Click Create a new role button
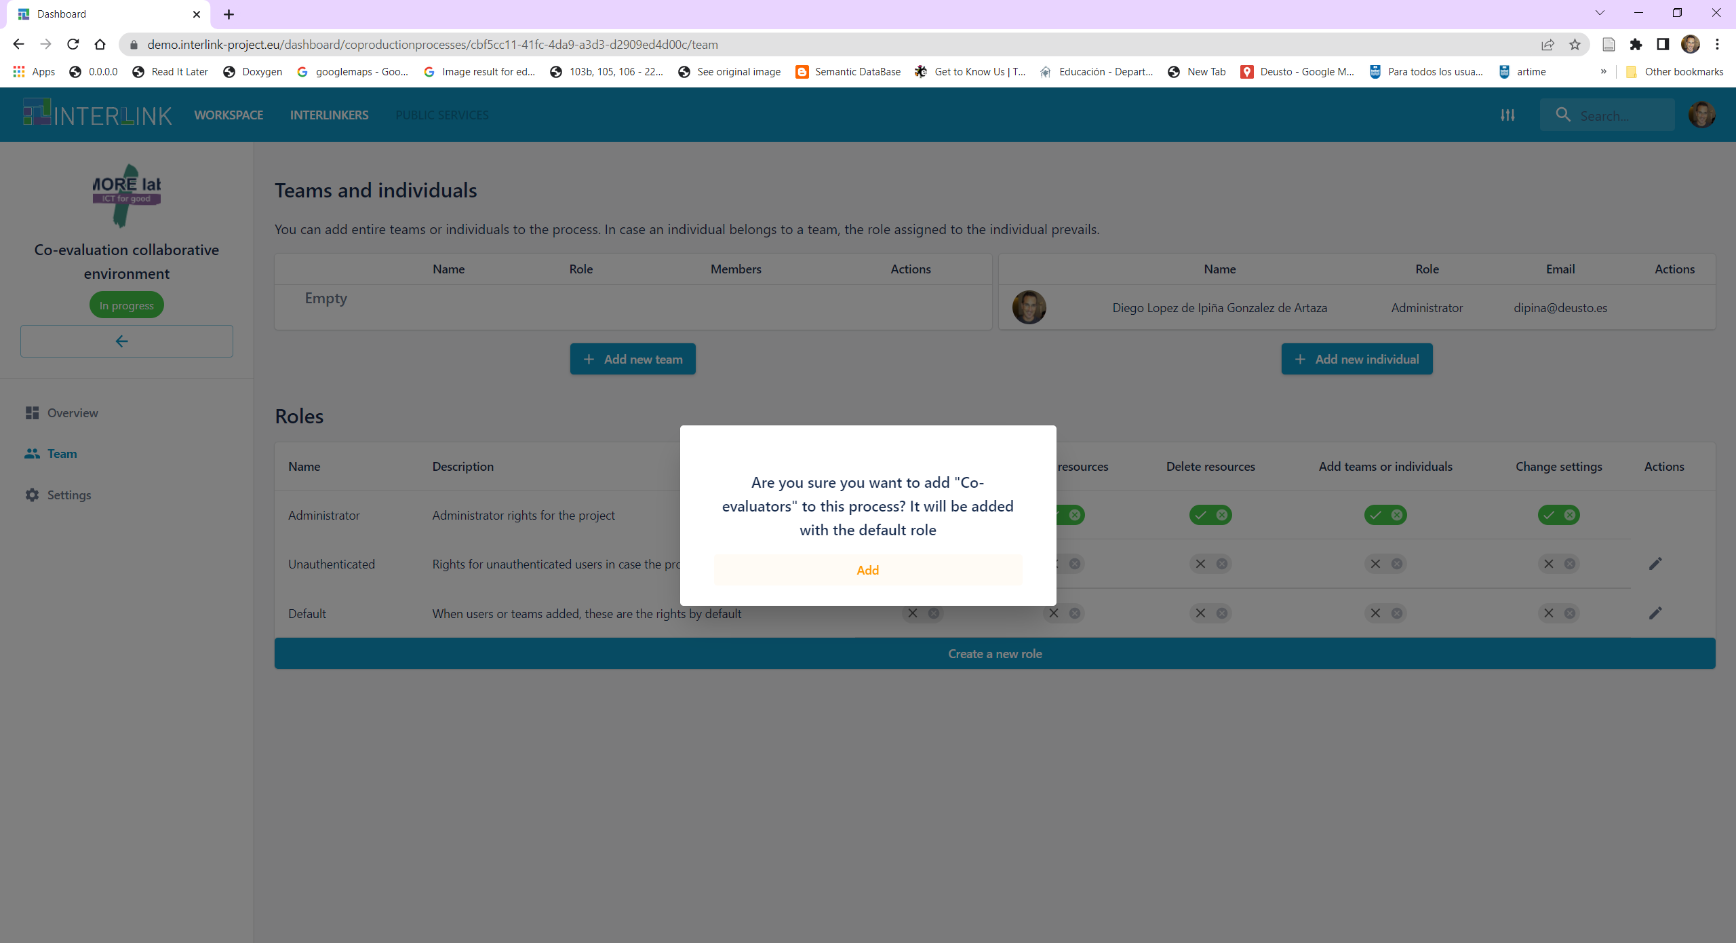Screen dimensions: 1736x943 pyautogui.click(x=995, y=653)
